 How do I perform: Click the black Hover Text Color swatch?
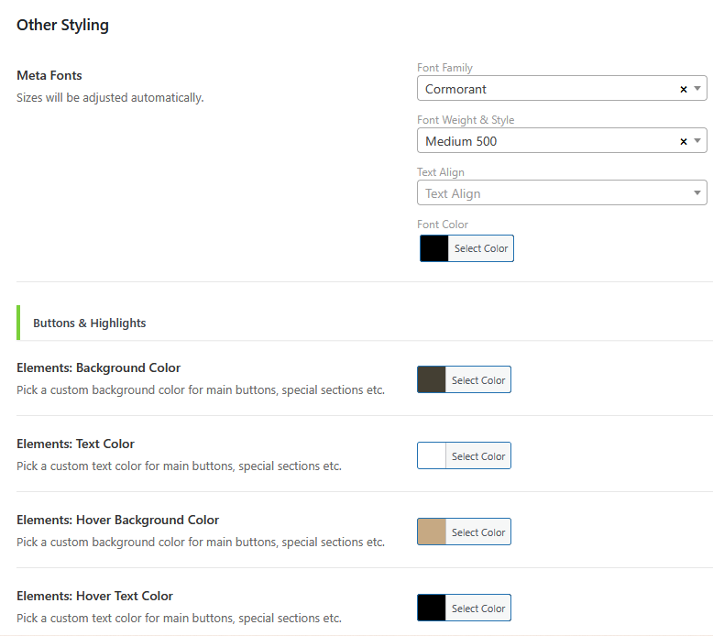tap(432, 608)
